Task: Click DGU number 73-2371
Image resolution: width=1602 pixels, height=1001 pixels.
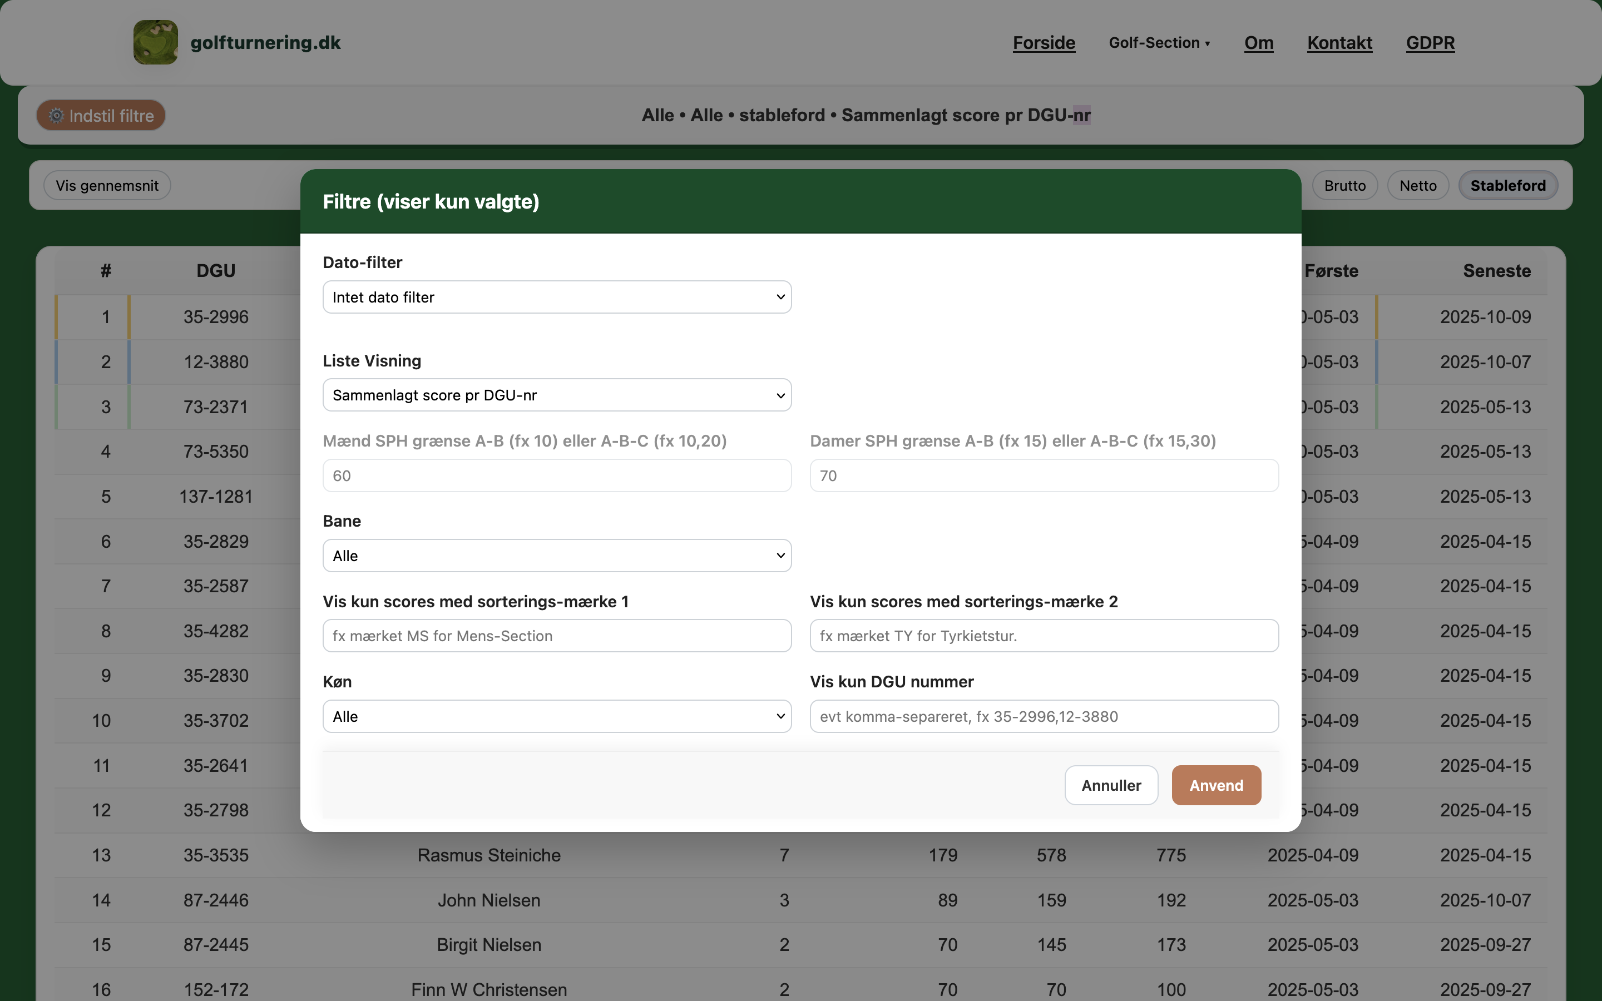Action: click(216, 407)
